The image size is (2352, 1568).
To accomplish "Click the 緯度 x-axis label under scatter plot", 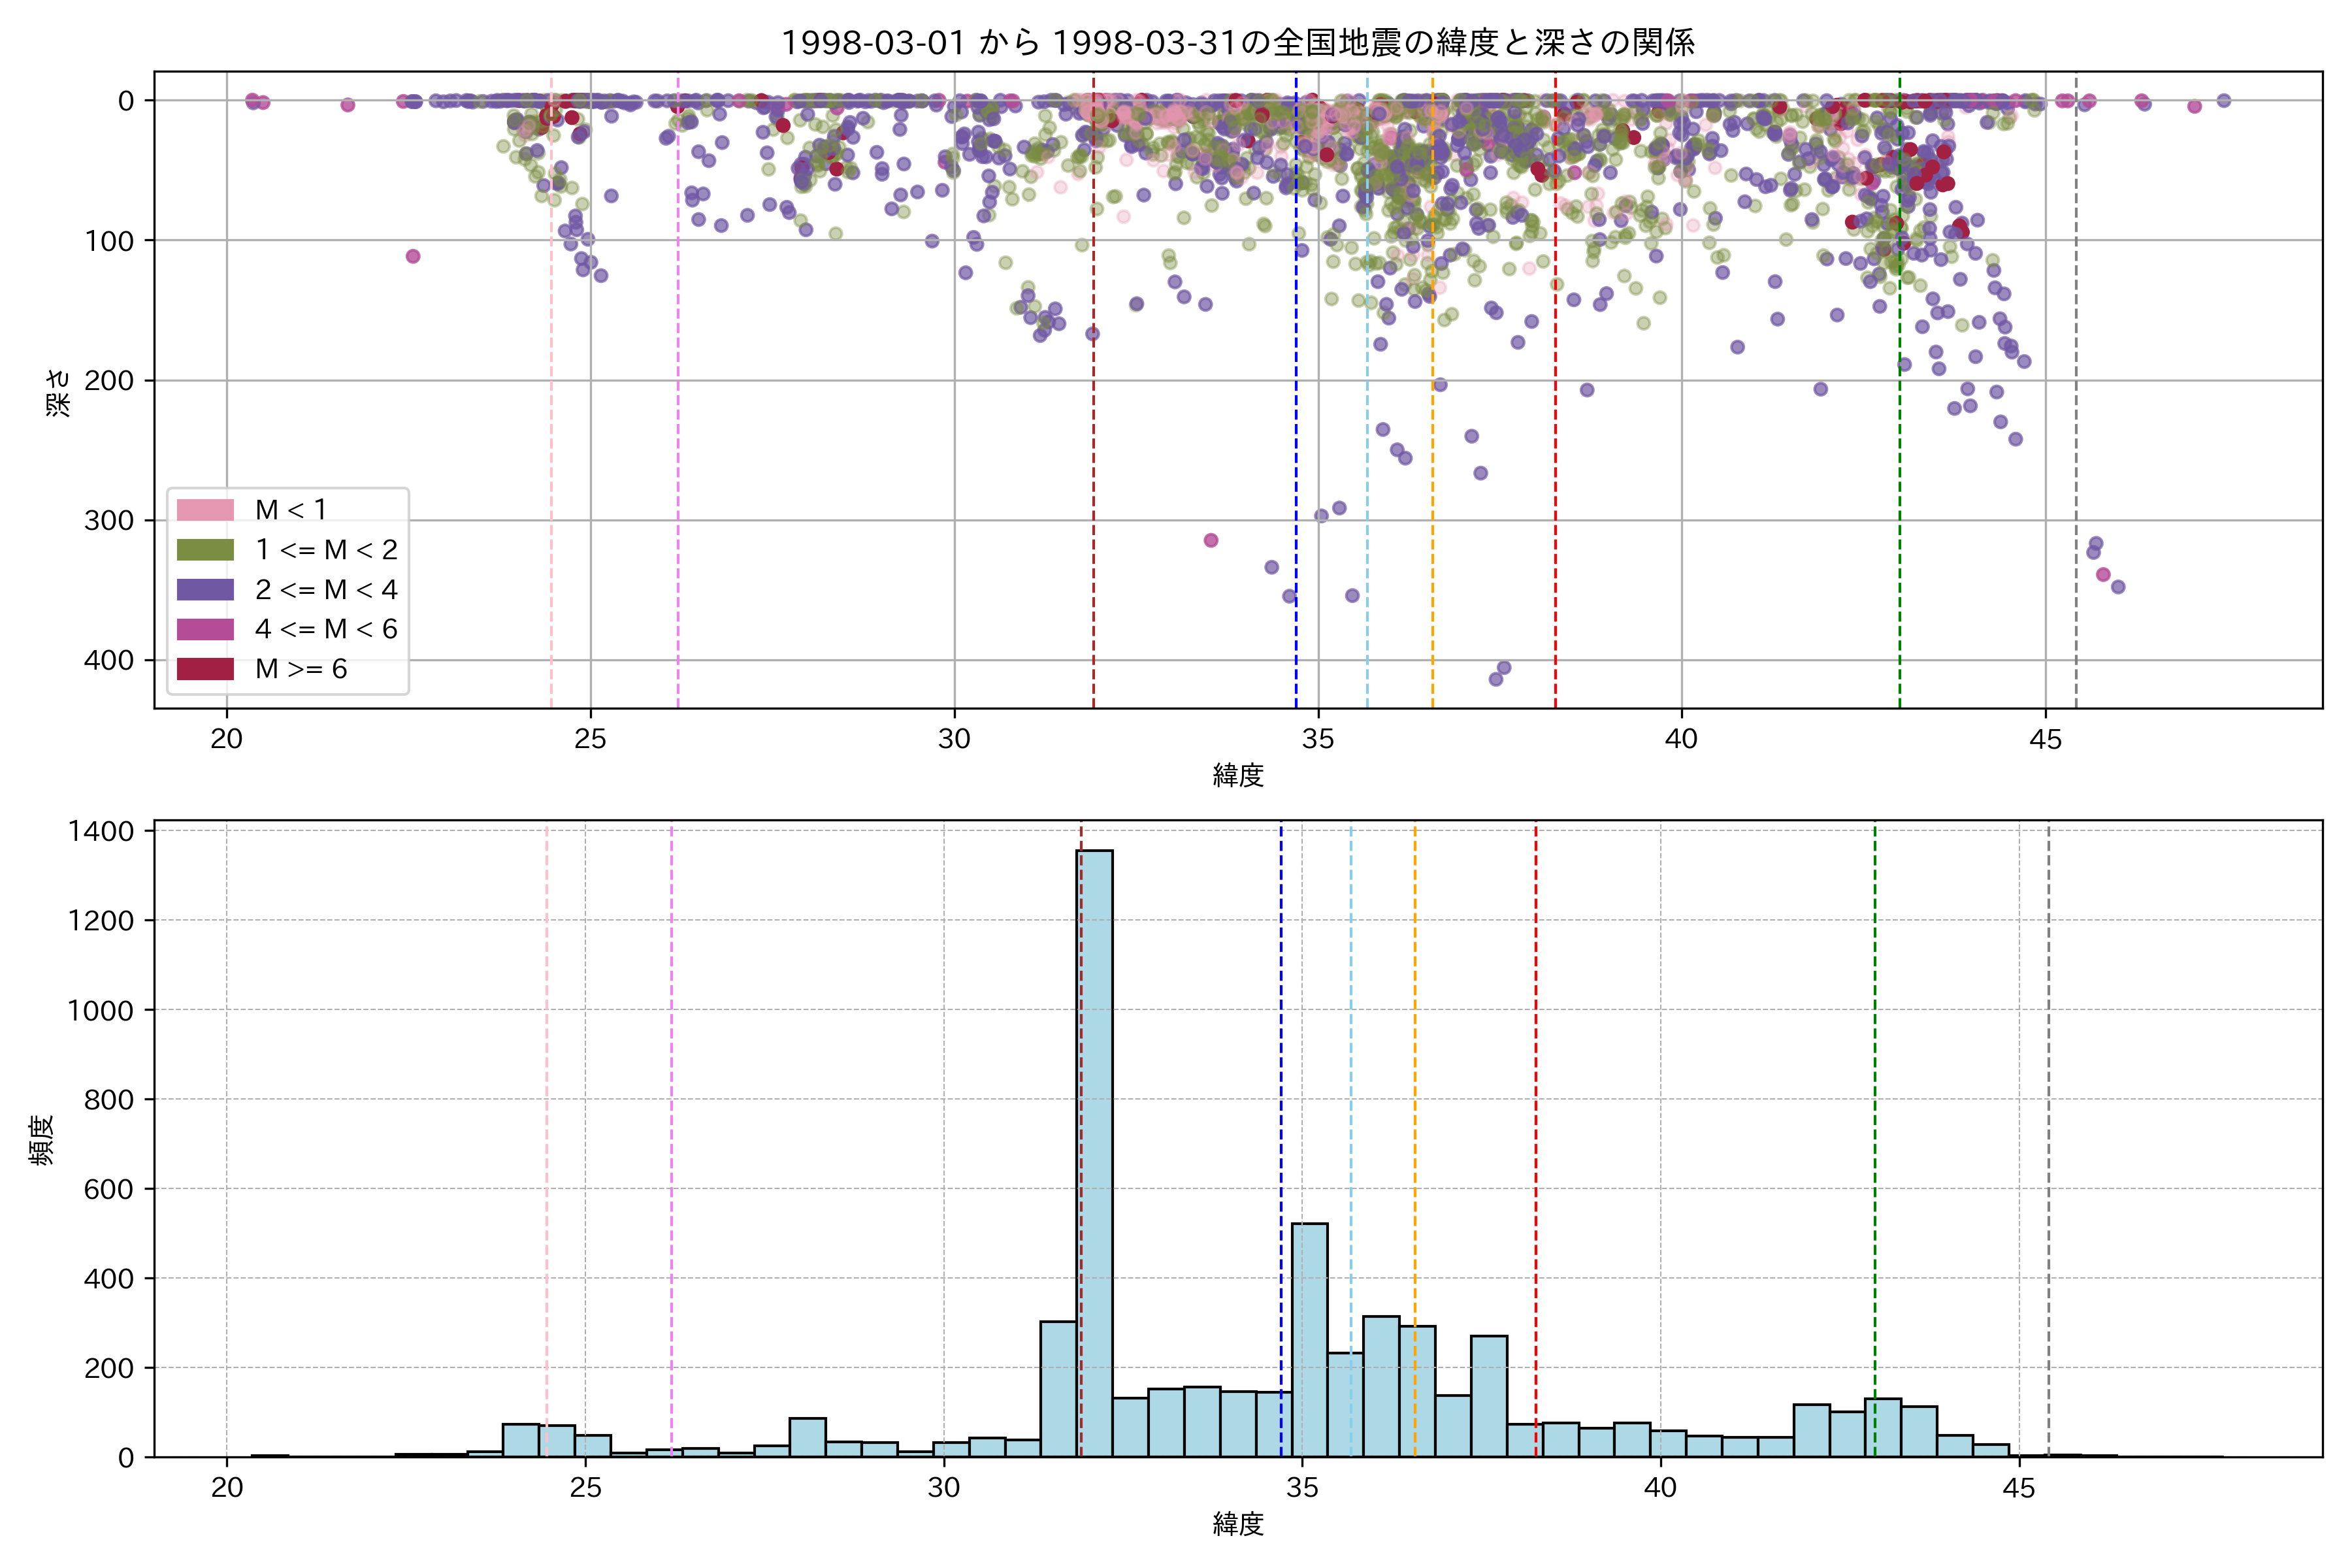I will click(x=1238, y=775).
